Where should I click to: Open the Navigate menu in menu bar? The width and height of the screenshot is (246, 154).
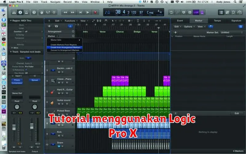coord(55,2)
